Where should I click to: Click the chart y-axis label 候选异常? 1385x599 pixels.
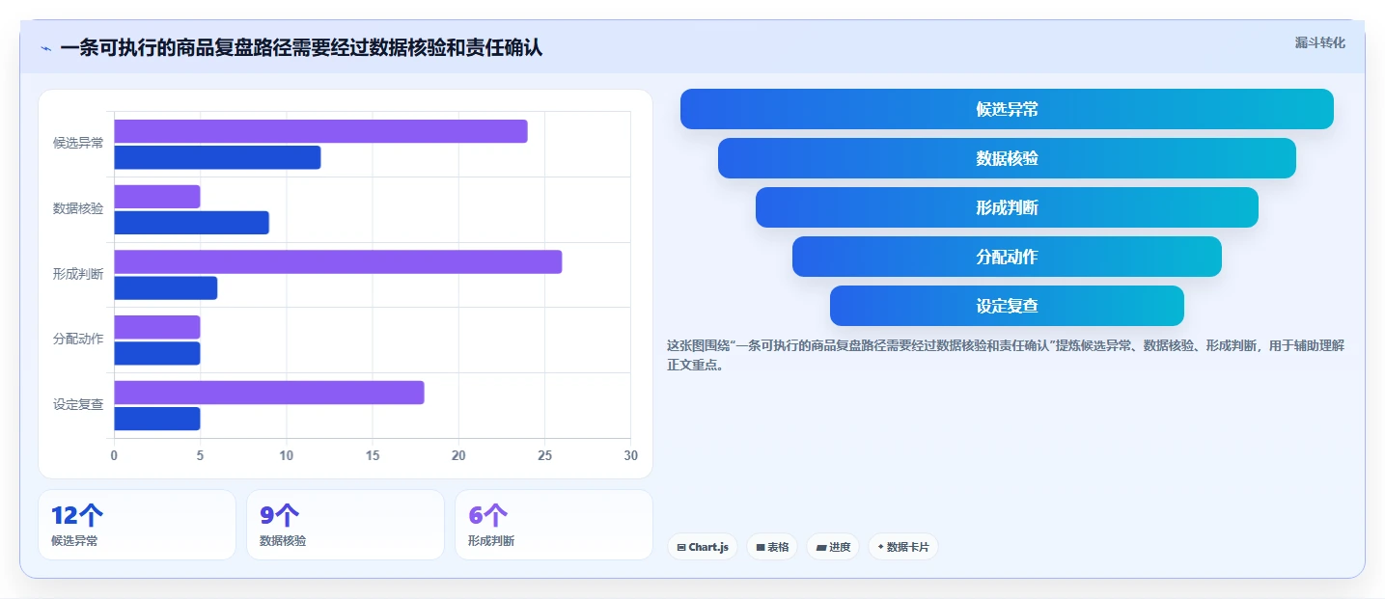coord(78,144)
